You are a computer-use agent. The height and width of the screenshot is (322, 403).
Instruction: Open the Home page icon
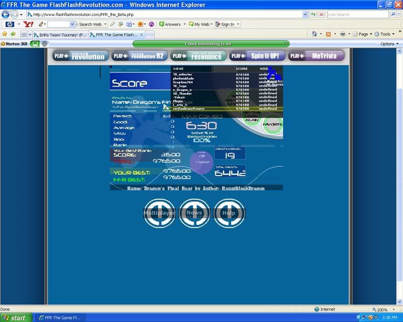[315, 34]
